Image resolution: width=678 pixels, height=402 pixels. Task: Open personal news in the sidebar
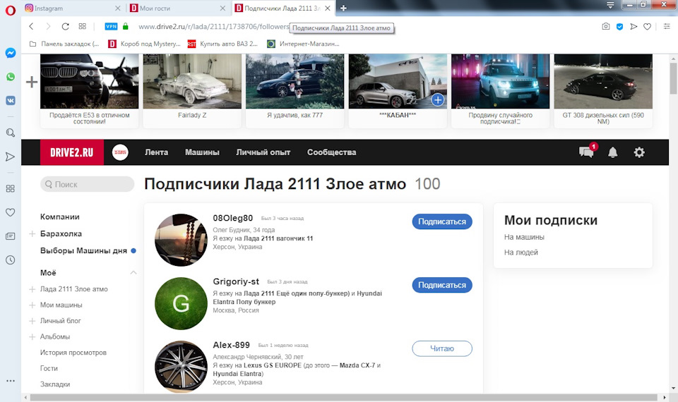click(x=11, y=236)
